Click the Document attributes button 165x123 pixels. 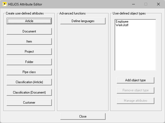(x=29, y=31)
